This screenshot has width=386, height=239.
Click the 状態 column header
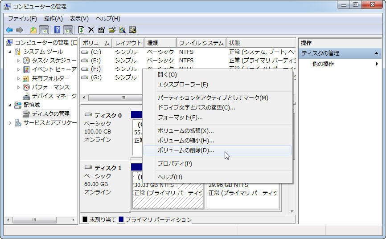coord(261,43)
